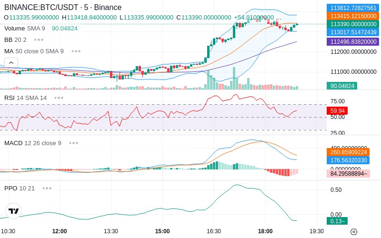Select the MA 50 close 0 SMA 9 label
381x238 pixels.
[34, 51]
